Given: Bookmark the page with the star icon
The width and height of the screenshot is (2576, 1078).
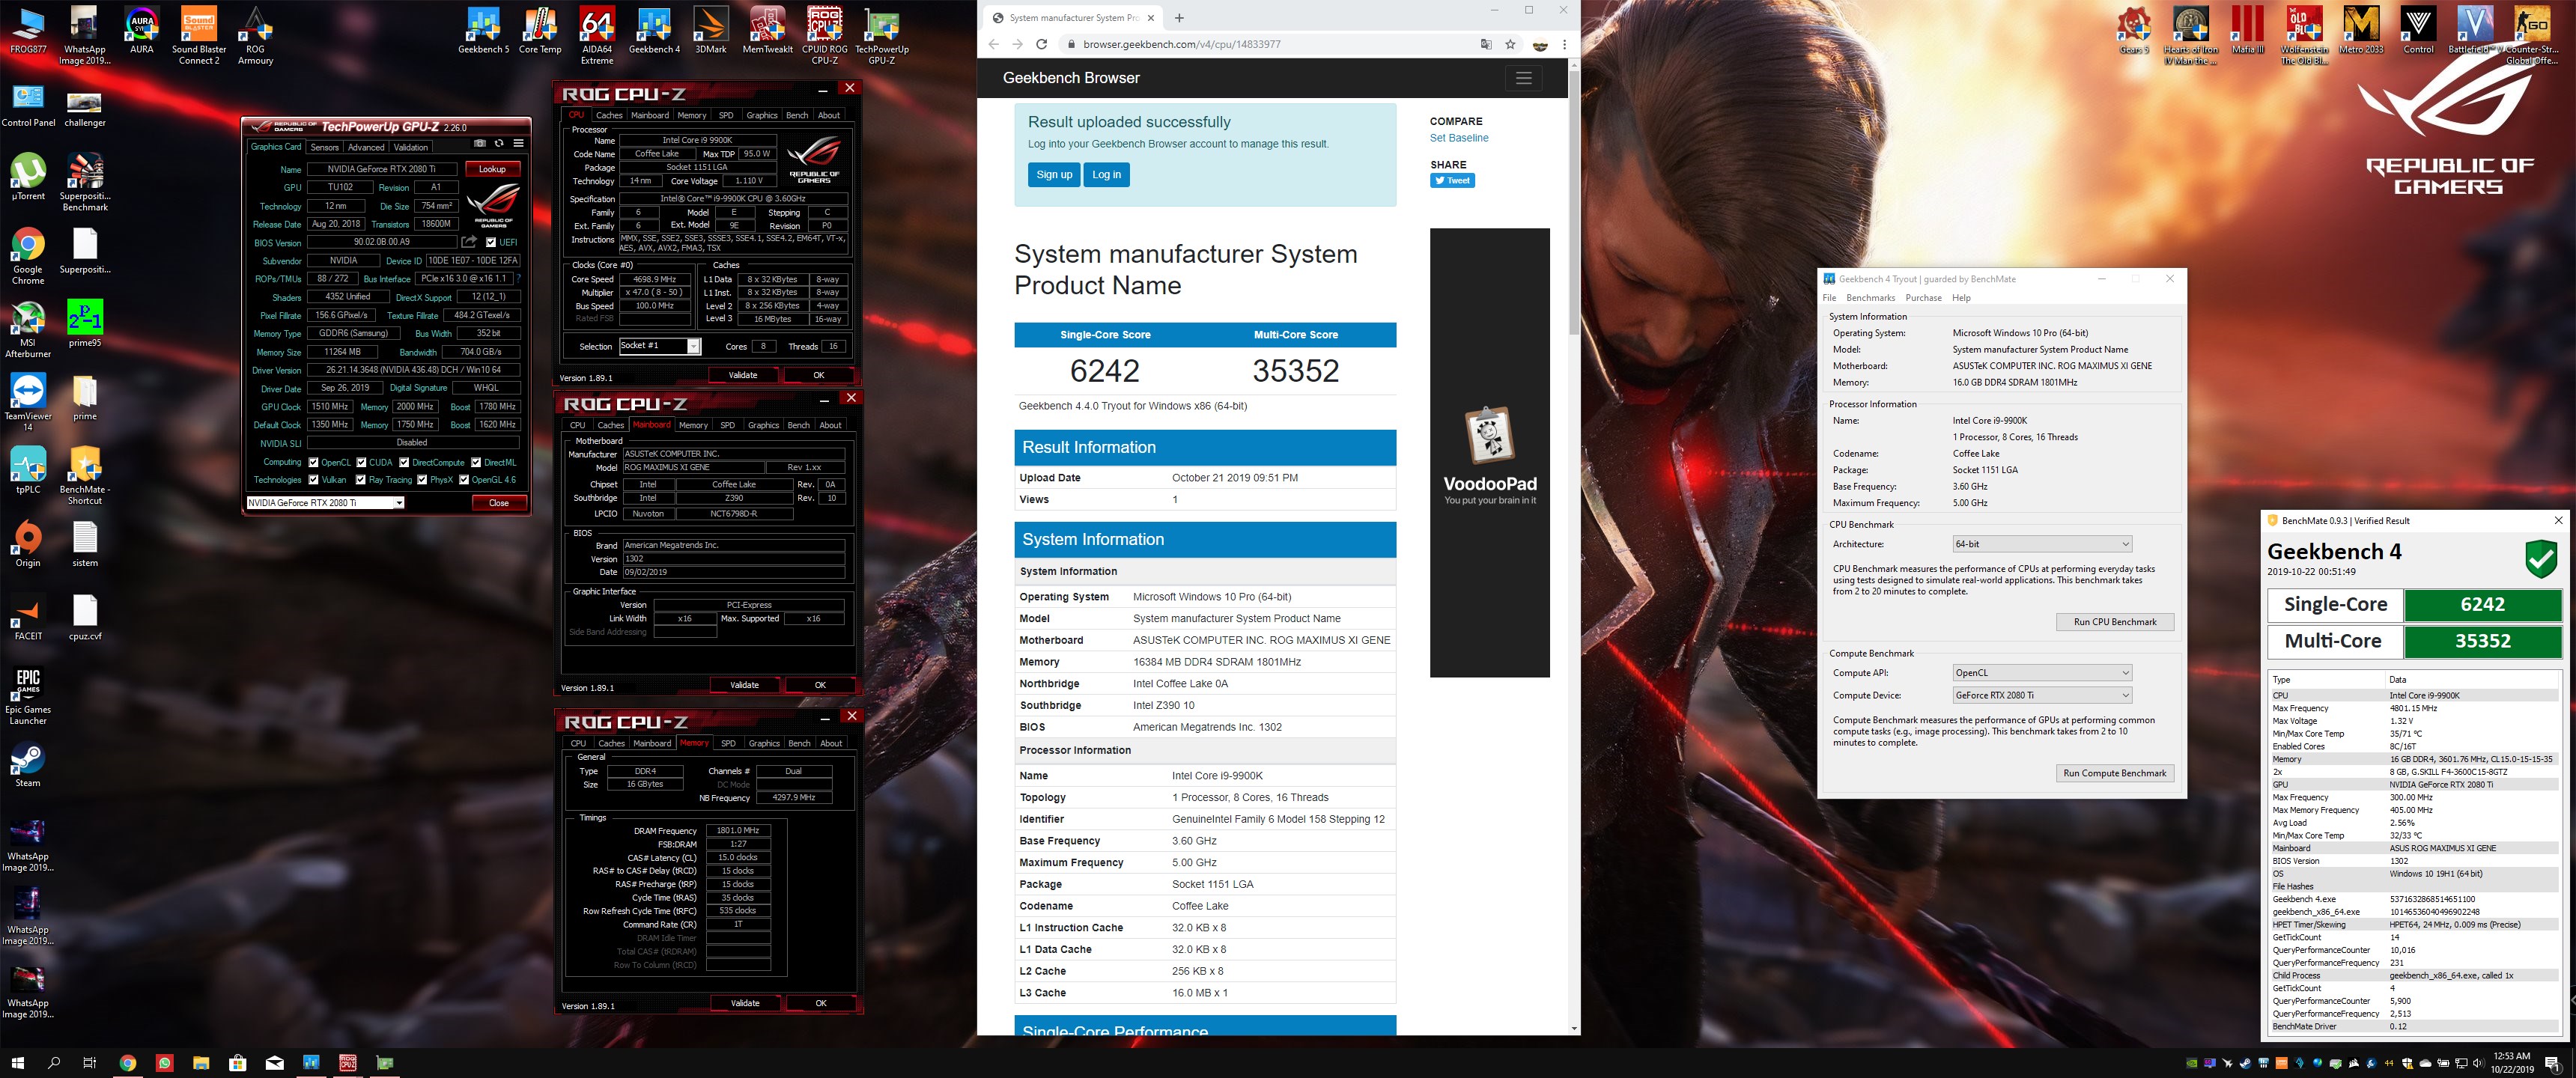Looking at the screenshot, I should coord(1510,44).
